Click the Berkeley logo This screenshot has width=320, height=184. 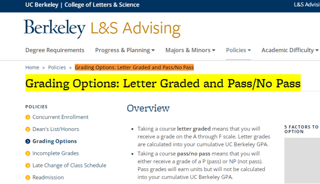coord(55,28)
